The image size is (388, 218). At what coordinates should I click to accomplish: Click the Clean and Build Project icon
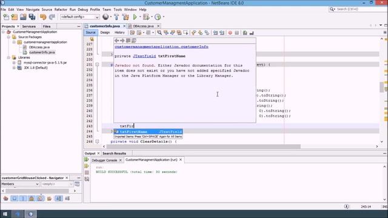125,17
